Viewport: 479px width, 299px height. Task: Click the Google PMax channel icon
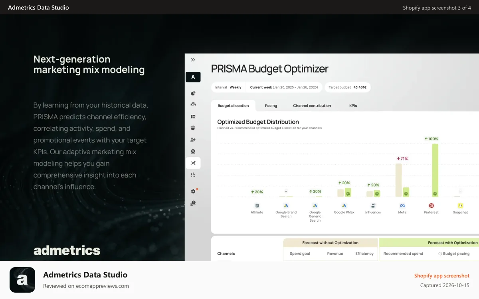pyautogui.click(x=344, y=206)
